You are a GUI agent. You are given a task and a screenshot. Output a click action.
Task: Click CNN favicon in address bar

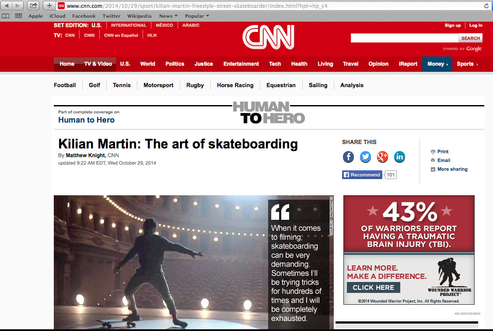(x=61, y=6)
